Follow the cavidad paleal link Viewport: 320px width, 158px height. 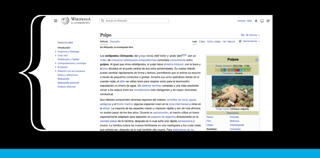[x=108, y=121]
